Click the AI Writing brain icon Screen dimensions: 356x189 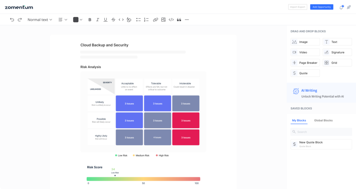coord(296,91)
